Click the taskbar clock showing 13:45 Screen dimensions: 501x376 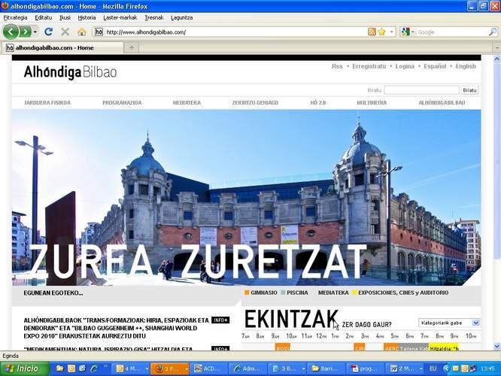point(487,368)
